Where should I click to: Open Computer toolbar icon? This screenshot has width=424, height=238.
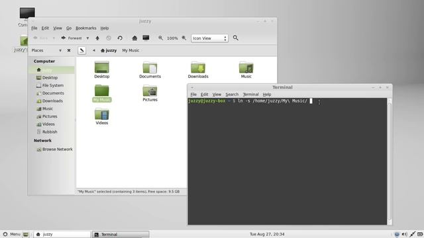tap(146, 38)
